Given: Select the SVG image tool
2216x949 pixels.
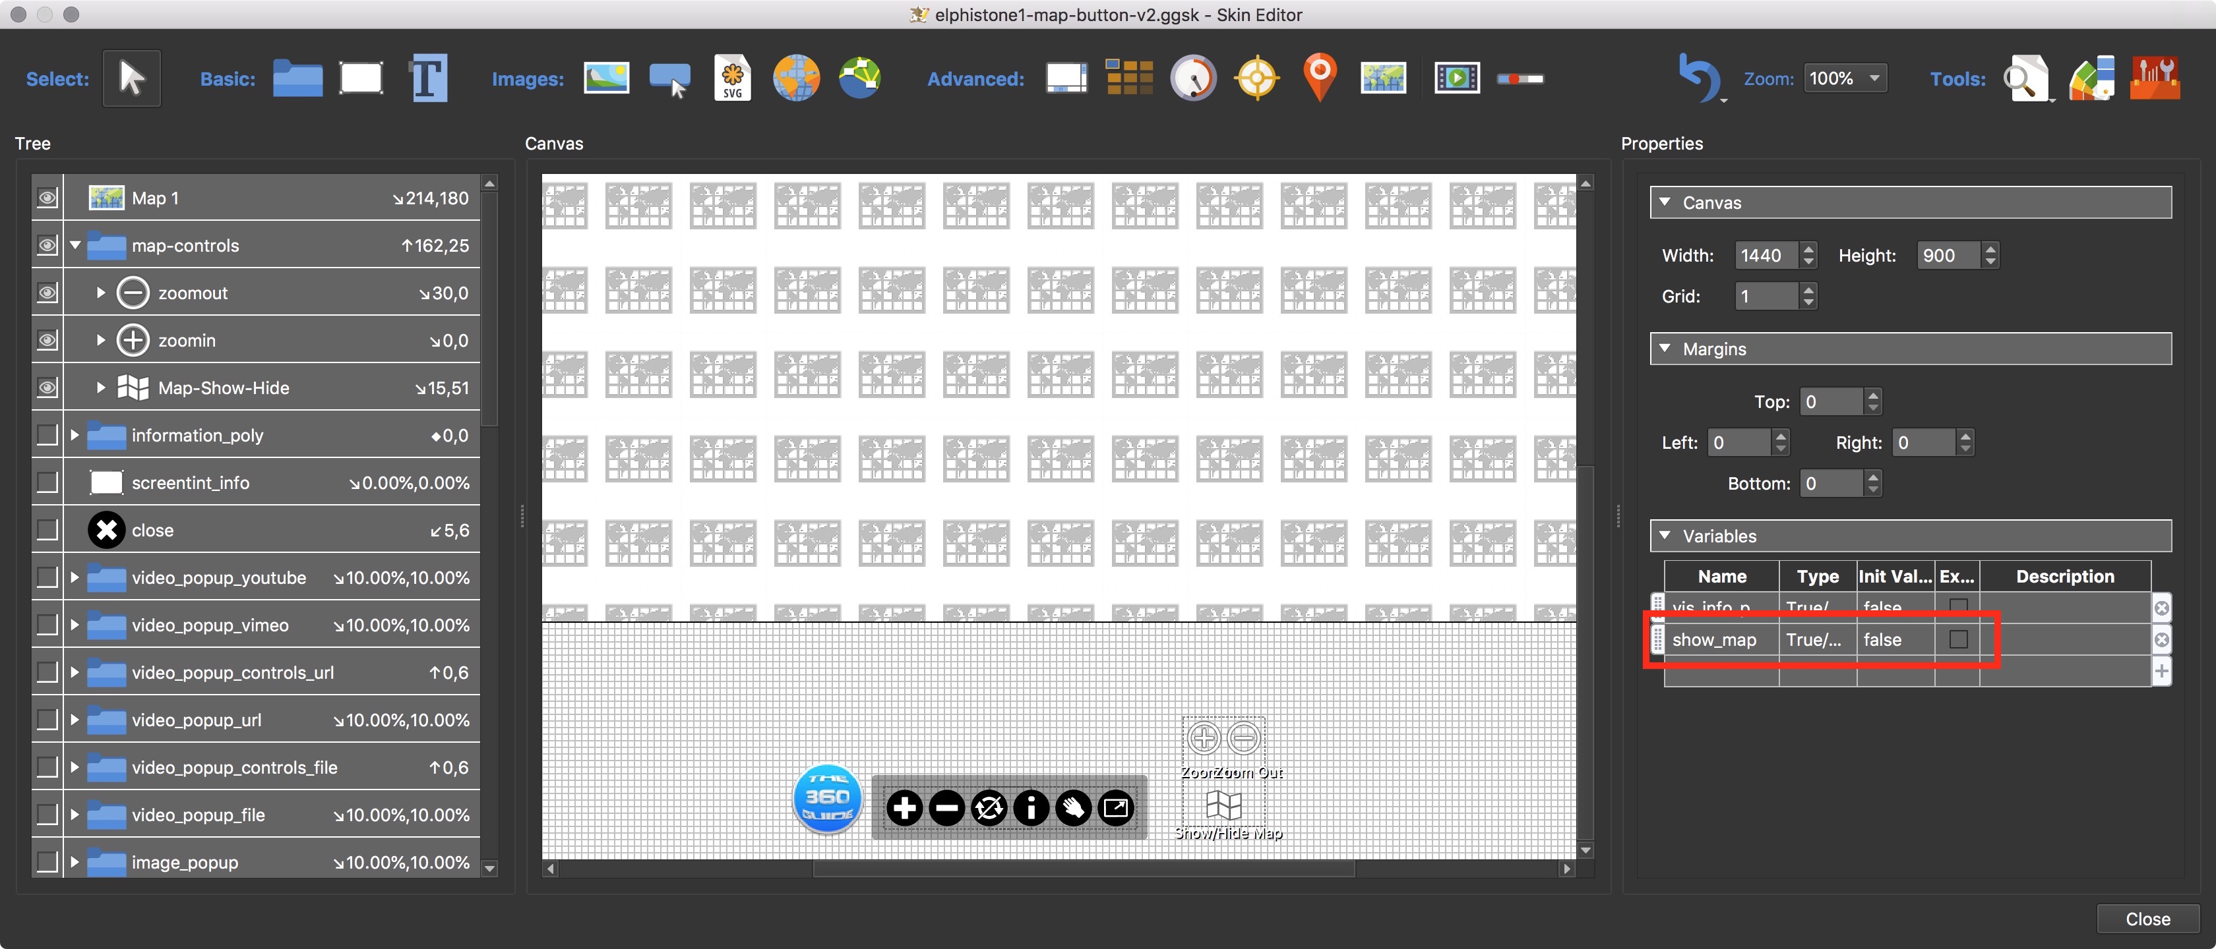Looking at the screenshot, I should coord(735,79).
